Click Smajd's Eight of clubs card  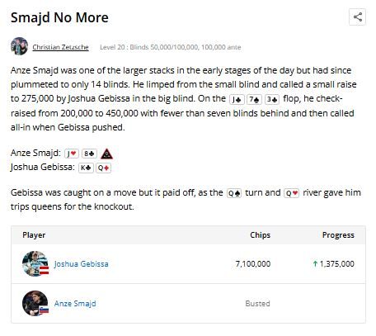pos(89,154)
